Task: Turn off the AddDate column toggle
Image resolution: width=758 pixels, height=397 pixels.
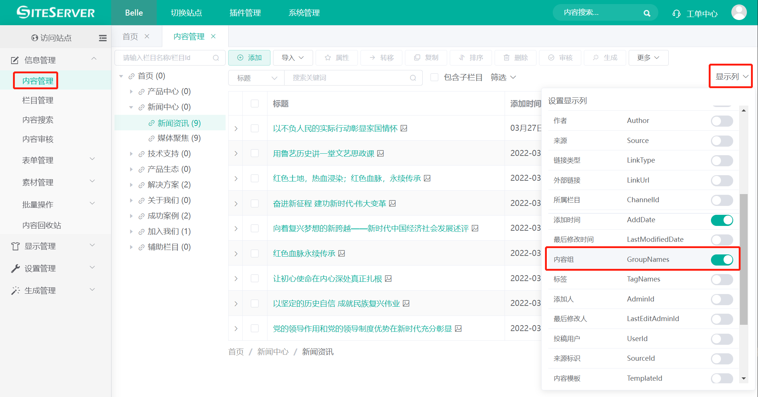Action: click(x=722, y=220)
